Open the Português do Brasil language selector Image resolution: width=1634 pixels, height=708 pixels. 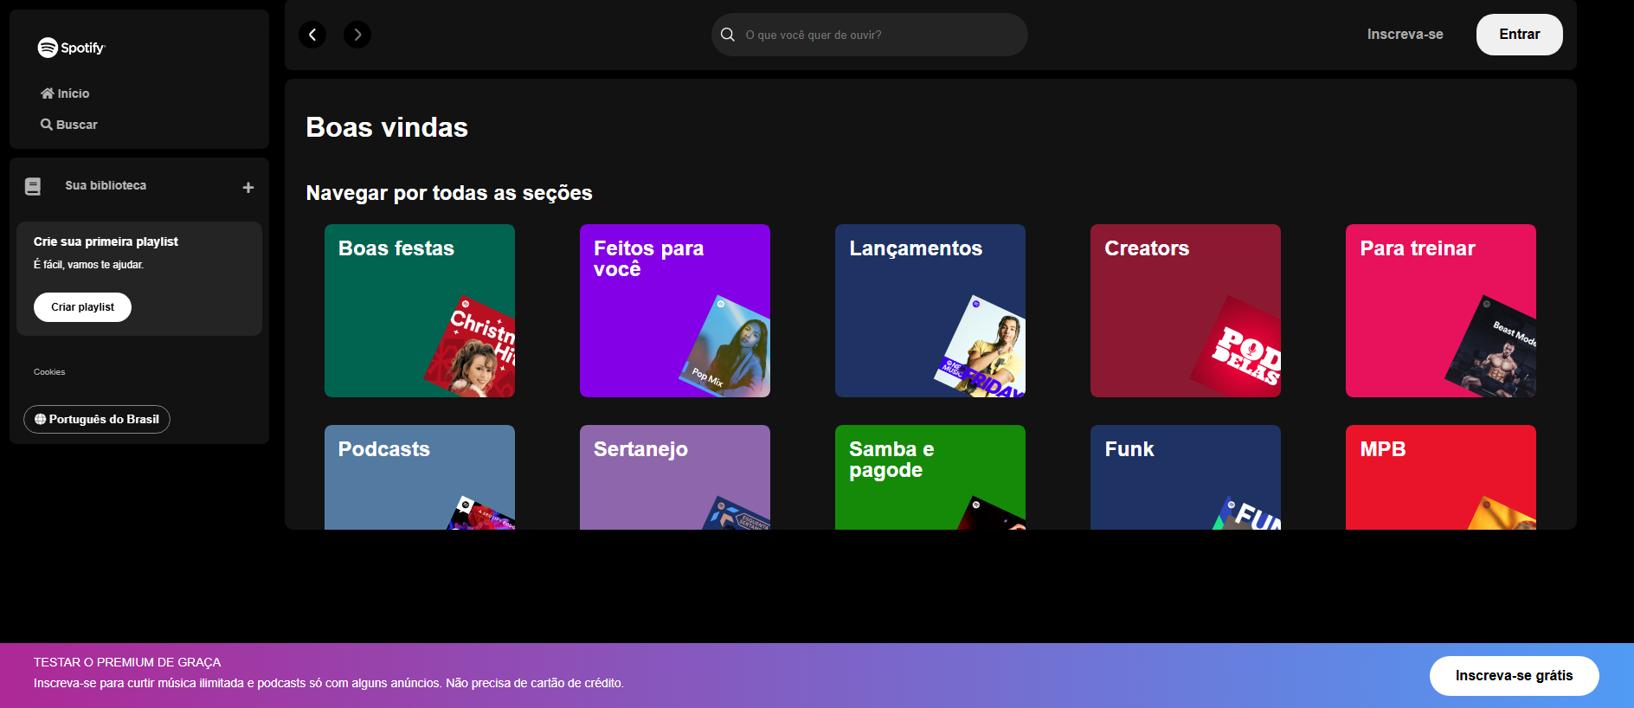tap(97, 419)
